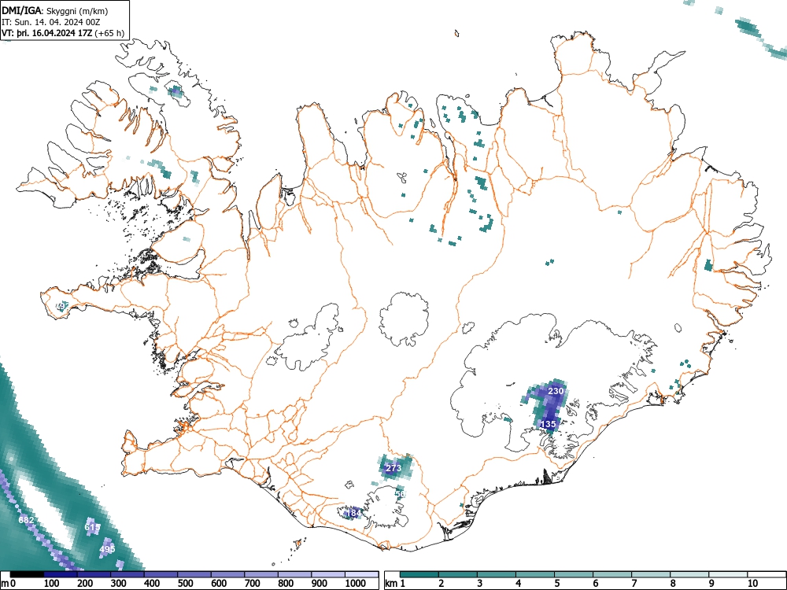Viewport: 787px width, 590px height.
Task: Click the 56 visibility value label
Action: [400, 494]
